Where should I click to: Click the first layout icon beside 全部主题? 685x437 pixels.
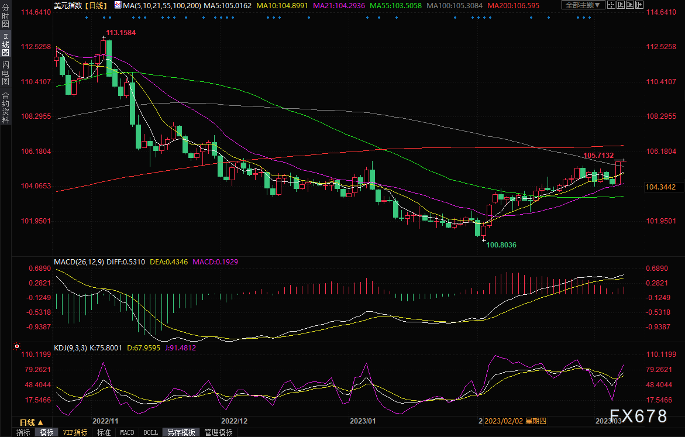[x=611, y=5]
